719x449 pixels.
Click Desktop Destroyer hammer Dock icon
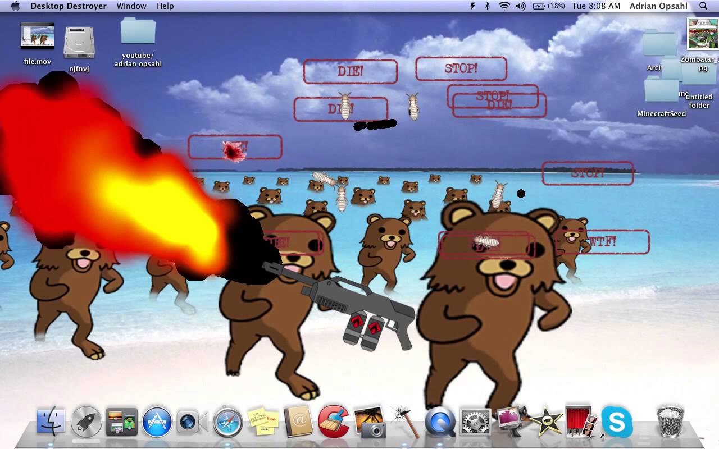[x=405, y=422]
